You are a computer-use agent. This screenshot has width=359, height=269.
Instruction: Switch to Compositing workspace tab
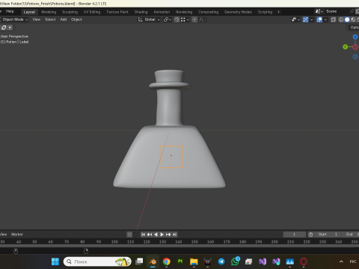pyautogui.click(x=209, y=12)
